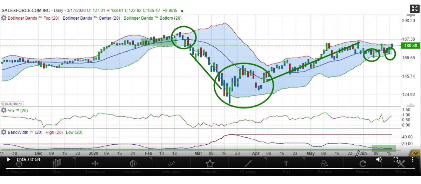
Task: Open the Symbol shapes tool
Action: click(324, 166)
